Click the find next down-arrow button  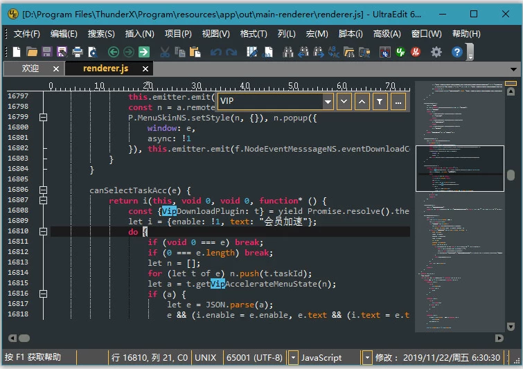pos(344,102)
